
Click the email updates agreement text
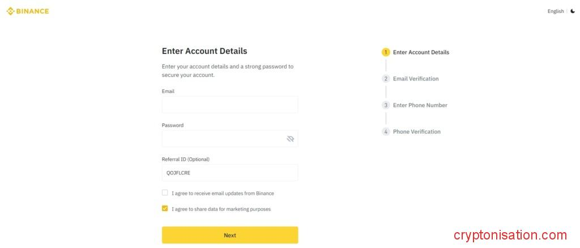(223, 193)
